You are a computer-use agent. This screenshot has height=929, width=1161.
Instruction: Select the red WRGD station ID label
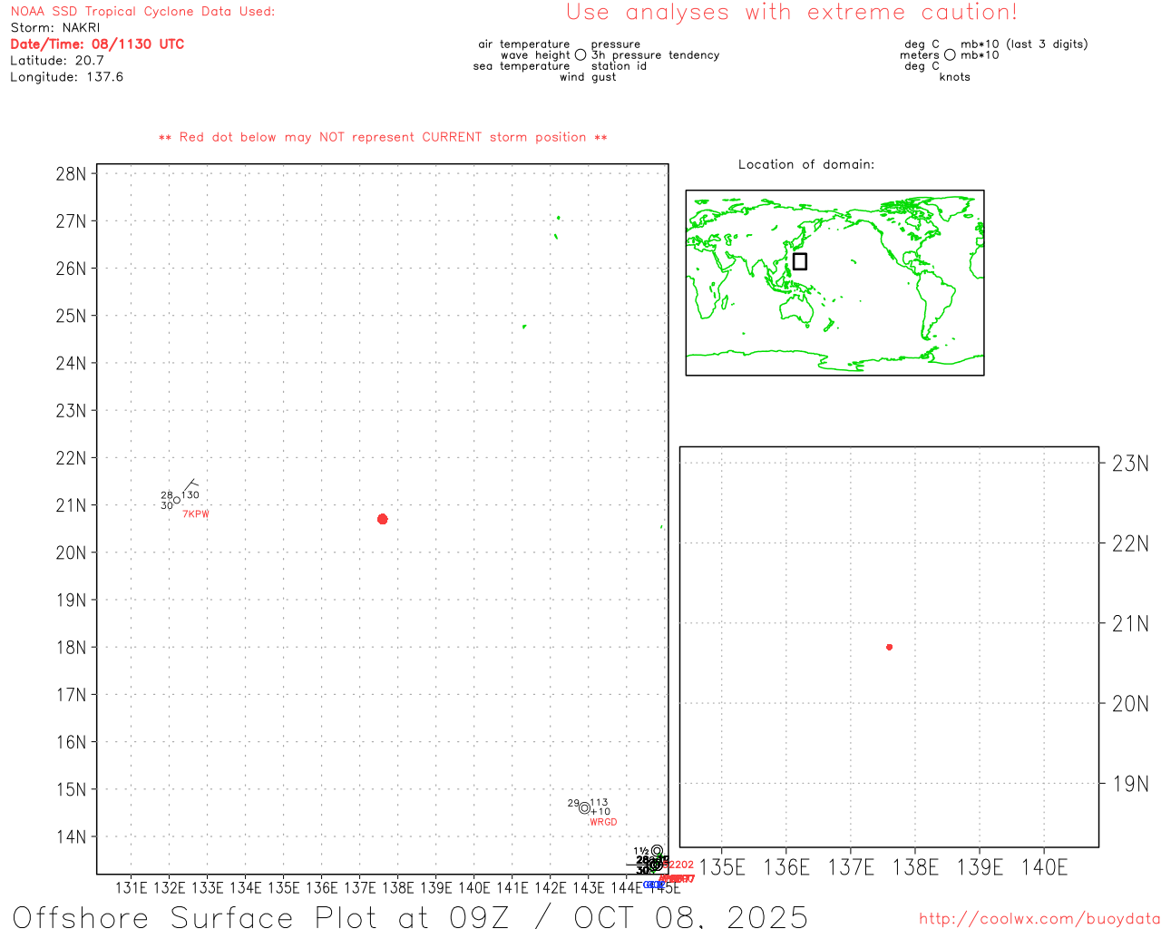point(602,822)
